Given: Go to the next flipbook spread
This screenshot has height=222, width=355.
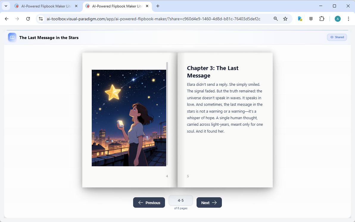Looking at the screenshot, I should tap(209, 202).
